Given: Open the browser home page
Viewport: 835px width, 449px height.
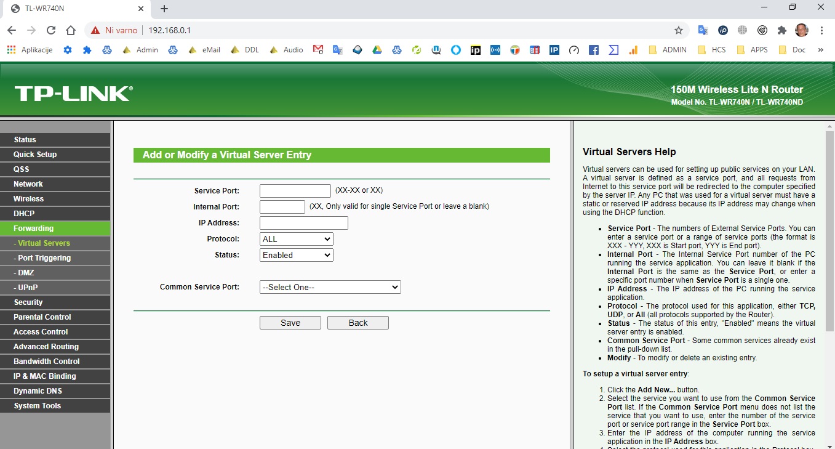Looking at the screenshot, I should [x=71, y=30].
